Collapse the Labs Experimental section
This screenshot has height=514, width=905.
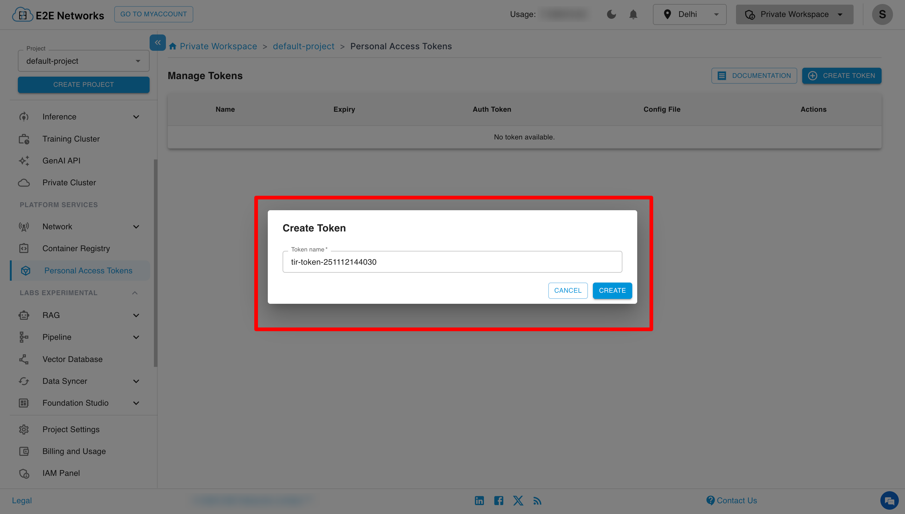tap(135, 293)
